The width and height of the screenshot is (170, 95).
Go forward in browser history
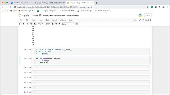[x=6, y=7]
